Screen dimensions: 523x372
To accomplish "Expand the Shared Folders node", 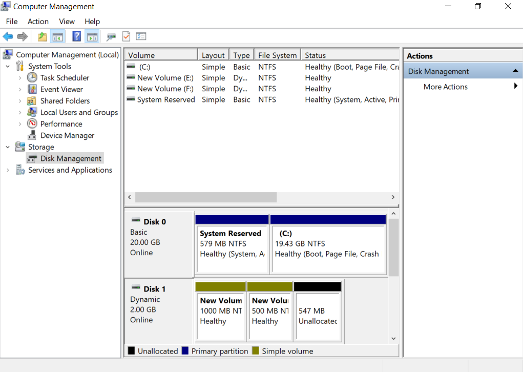I will coord(20,101).
